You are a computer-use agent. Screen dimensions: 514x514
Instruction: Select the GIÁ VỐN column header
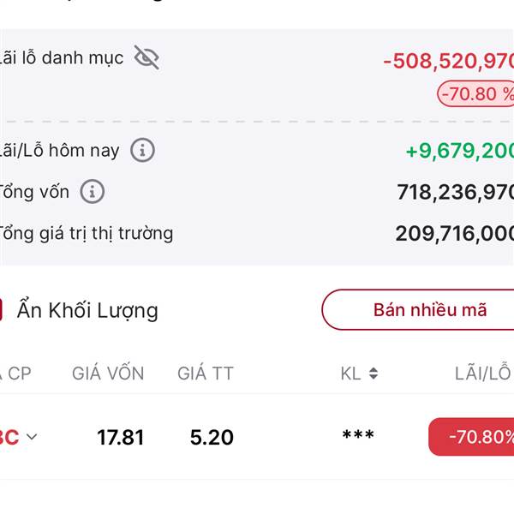click(108, 374)
